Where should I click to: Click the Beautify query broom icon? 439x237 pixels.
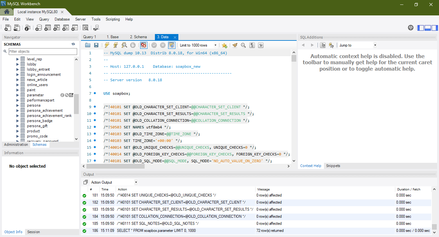coord(235,45)
